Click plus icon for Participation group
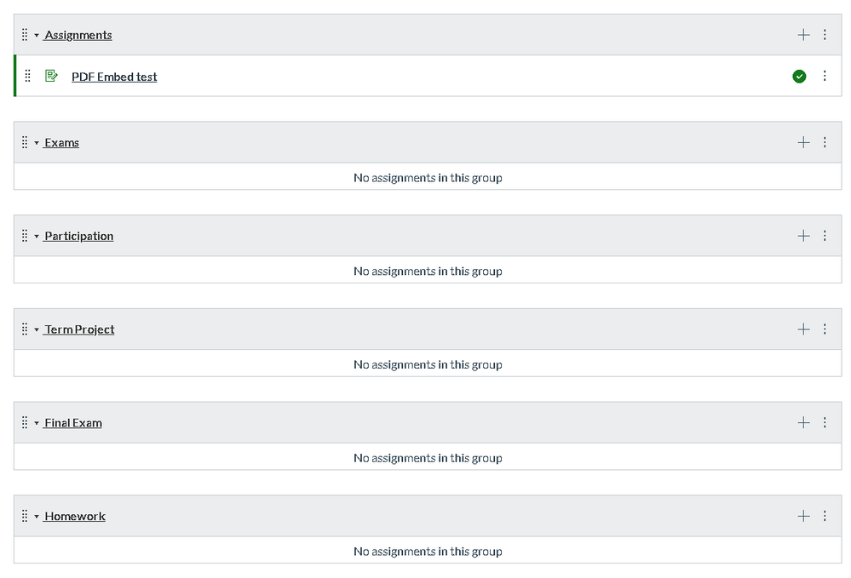 pyautogui.click(x=803, y=236)
